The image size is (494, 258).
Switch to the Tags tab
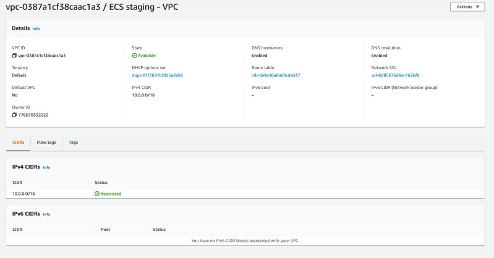[x=74, y=142]
